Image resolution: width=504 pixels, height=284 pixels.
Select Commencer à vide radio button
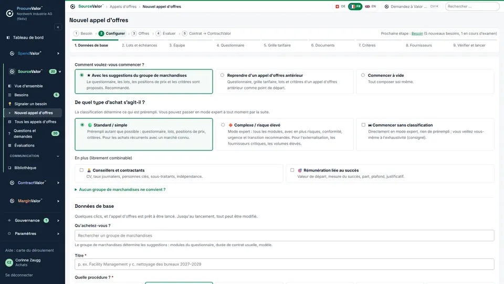coord(363,75)
